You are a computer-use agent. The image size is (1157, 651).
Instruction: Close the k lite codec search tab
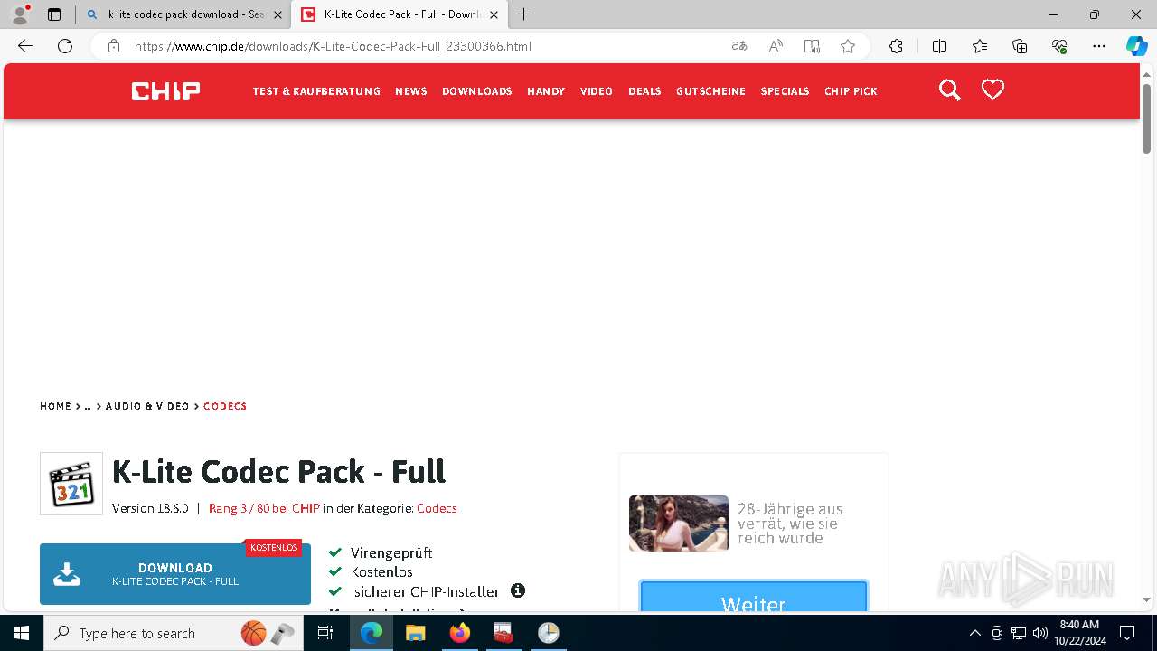(x=277, y=14)
